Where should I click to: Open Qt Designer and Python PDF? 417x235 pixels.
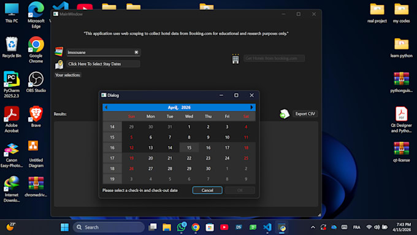pos(401,120)
